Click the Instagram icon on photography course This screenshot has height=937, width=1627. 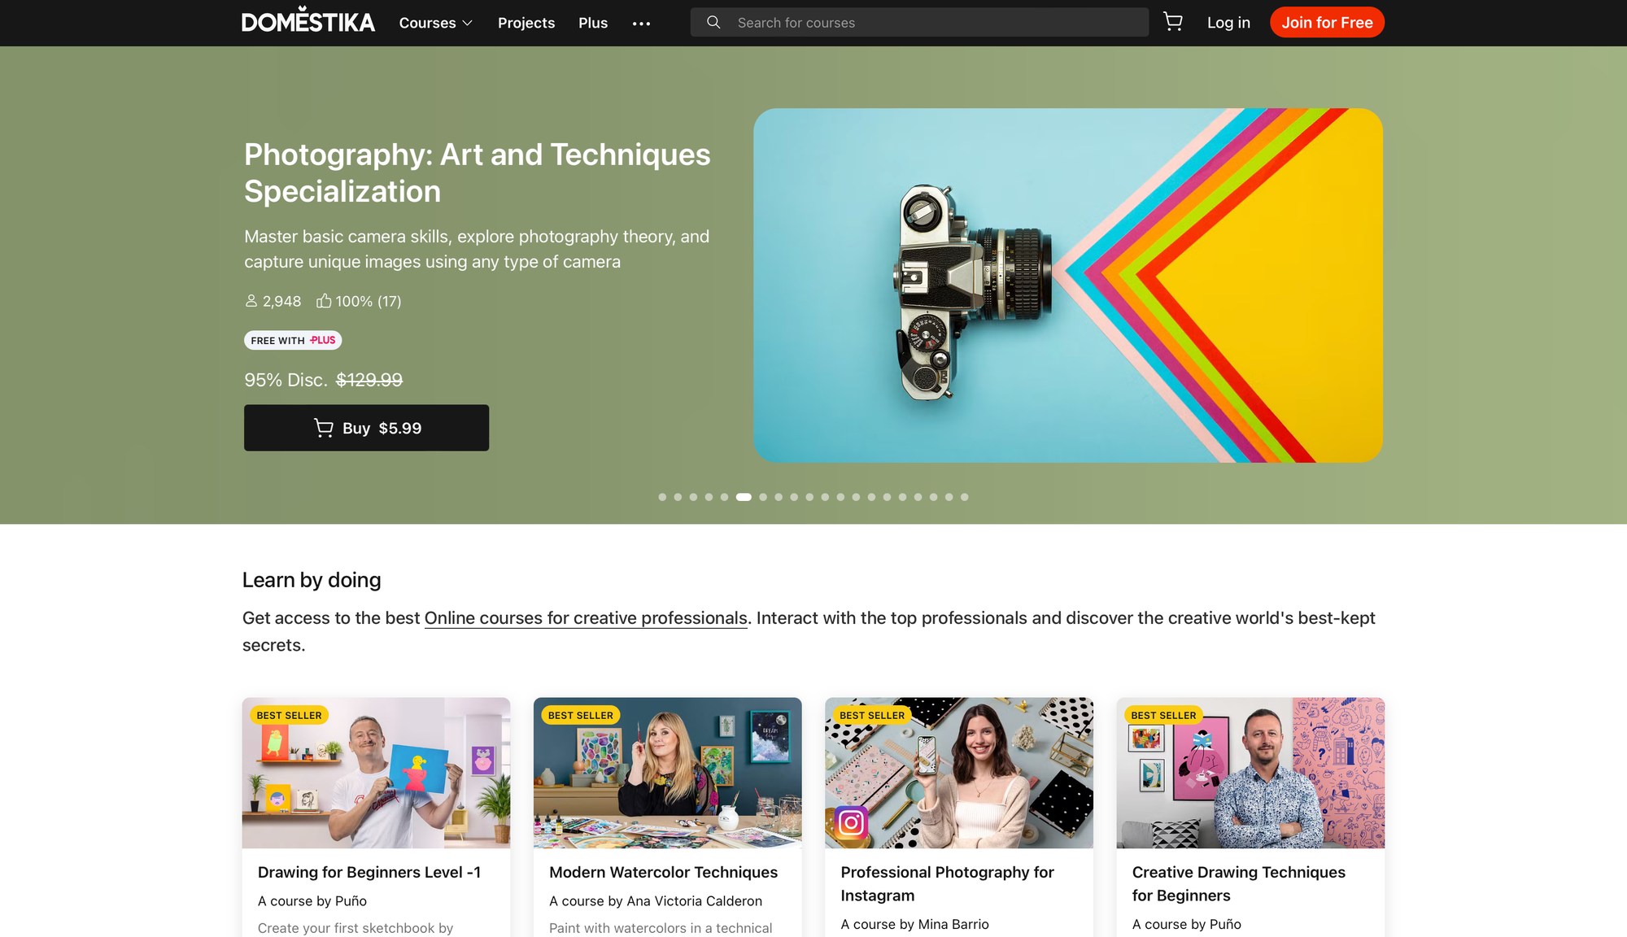[x=851, y=822]
